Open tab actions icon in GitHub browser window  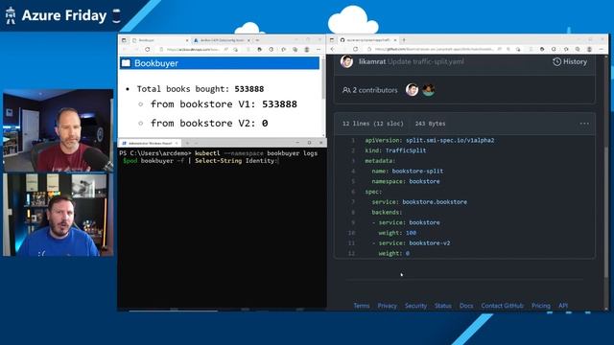pyautogui.click(x=332, y=40)
